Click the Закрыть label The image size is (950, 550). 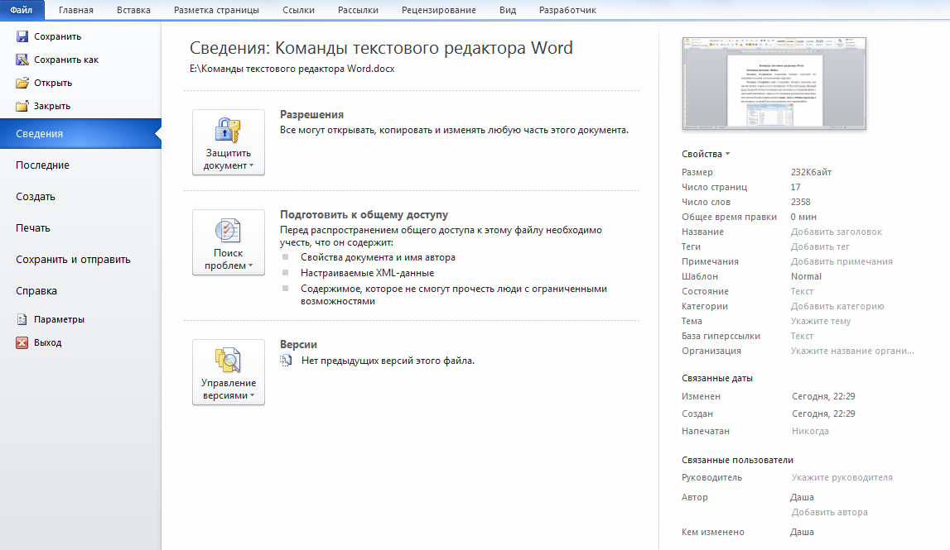tap(52, 106)
